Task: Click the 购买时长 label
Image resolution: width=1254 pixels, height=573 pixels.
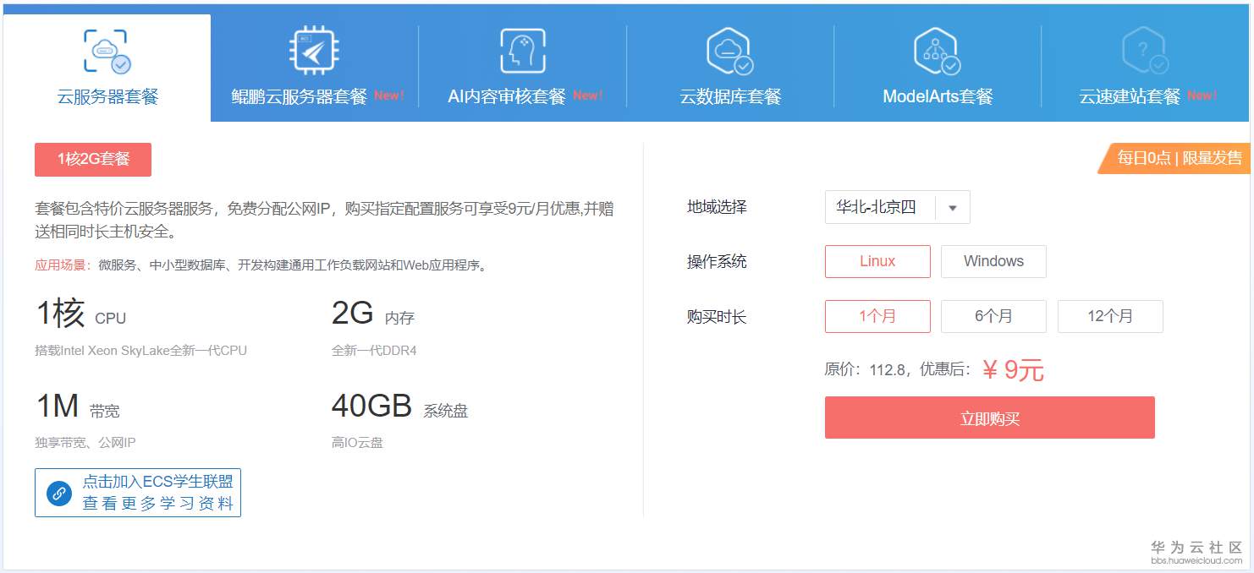Action: [x=717, y=318]
